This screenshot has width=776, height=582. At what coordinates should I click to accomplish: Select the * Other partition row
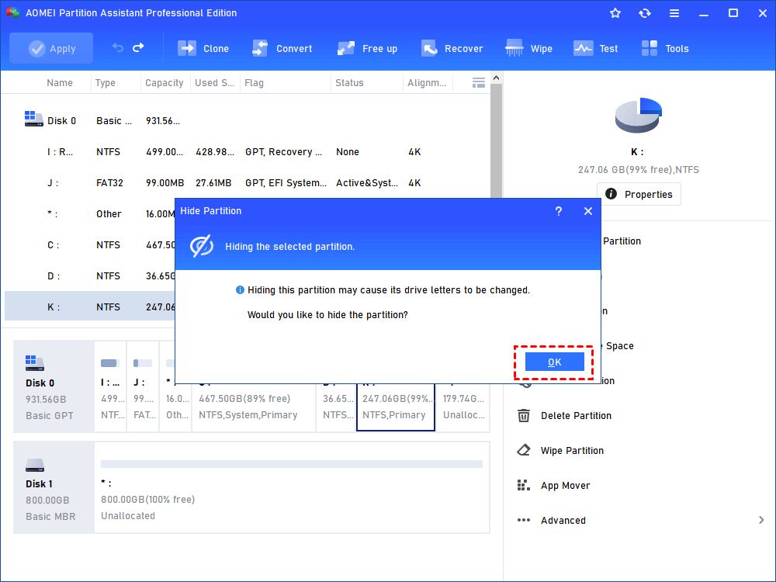click(89, 214)
